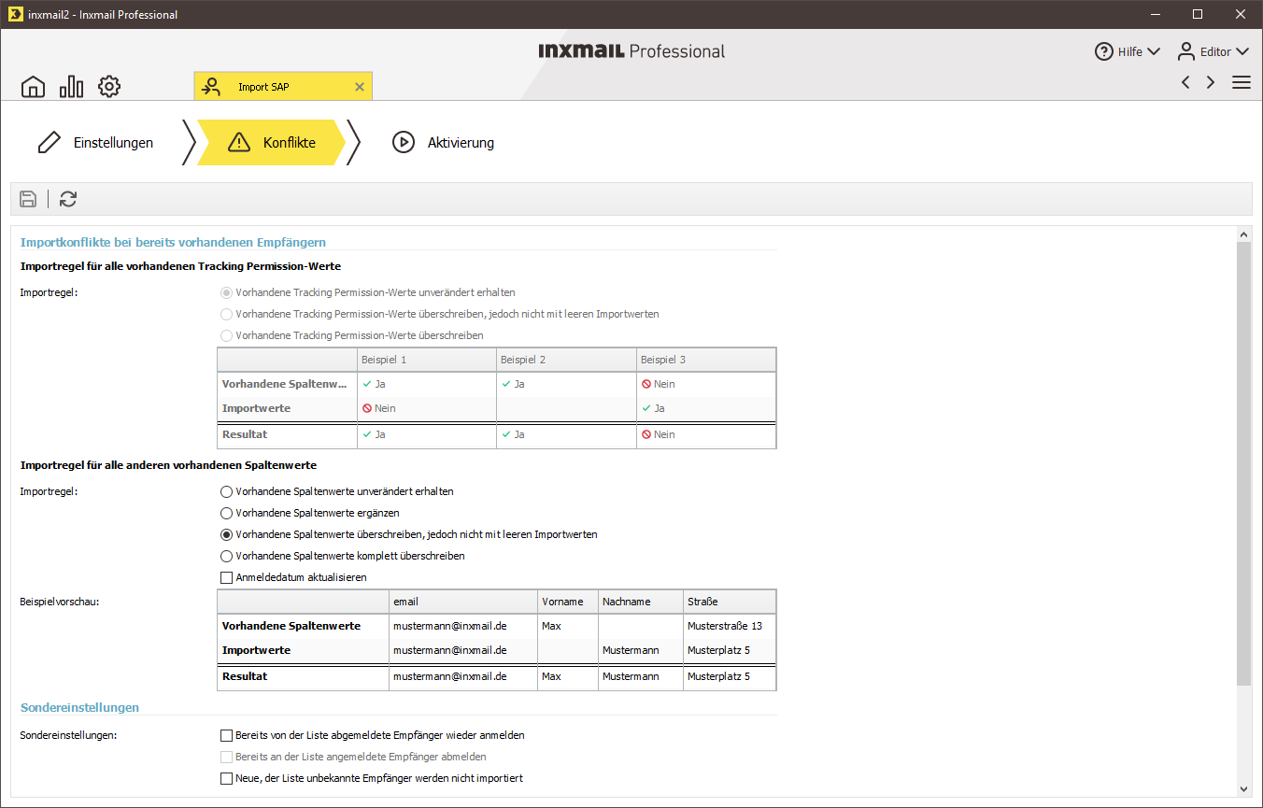
Task: Open the global settings gear icon
Action: [109, 87]
